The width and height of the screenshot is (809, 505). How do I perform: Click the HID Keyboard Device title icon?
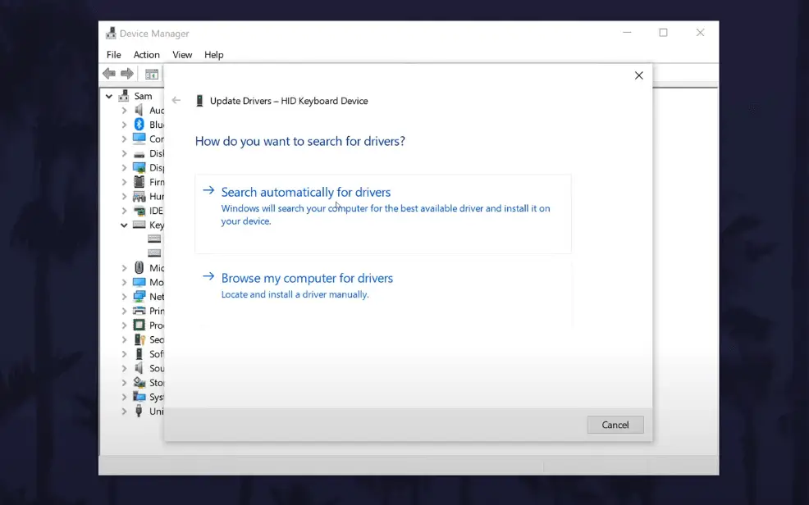point(199,101)
